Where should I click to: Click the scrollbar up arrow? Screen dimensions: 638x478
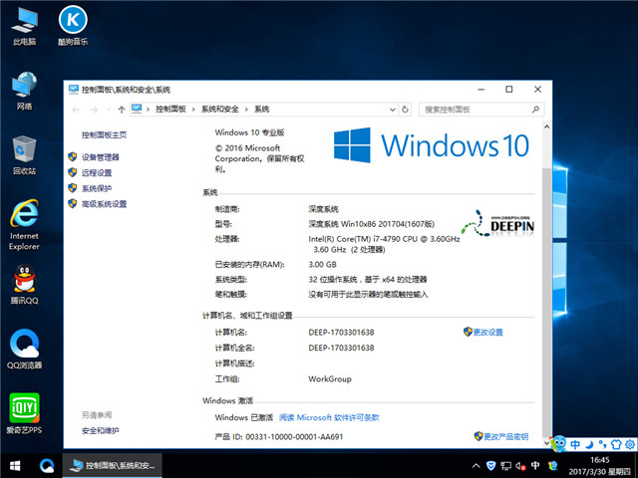547,126
